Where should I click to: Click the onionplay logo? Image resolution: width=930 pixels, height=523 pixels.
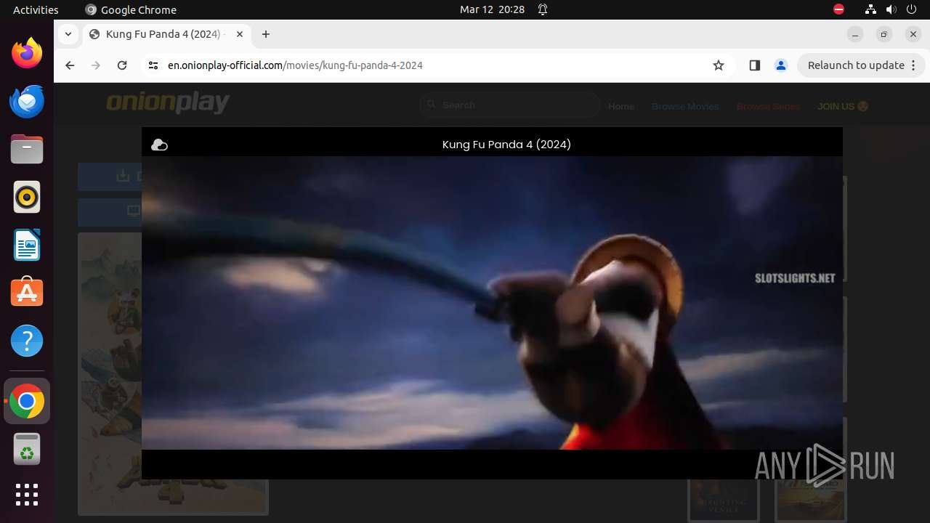pyautogui.click(x=168, y=103)
